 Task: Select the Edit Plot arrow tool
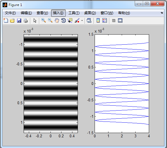coord(35,20)
